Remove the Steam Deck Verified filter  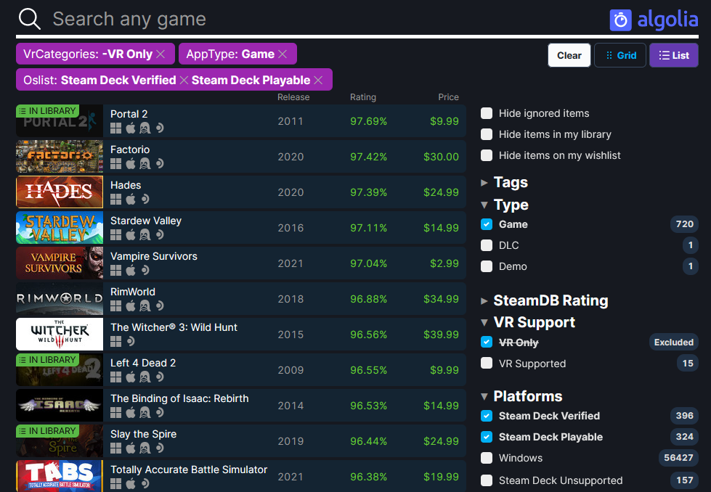(x=184, y=81)
